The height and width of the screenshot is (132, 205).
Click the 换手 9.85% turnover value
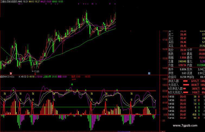[183, 69]
